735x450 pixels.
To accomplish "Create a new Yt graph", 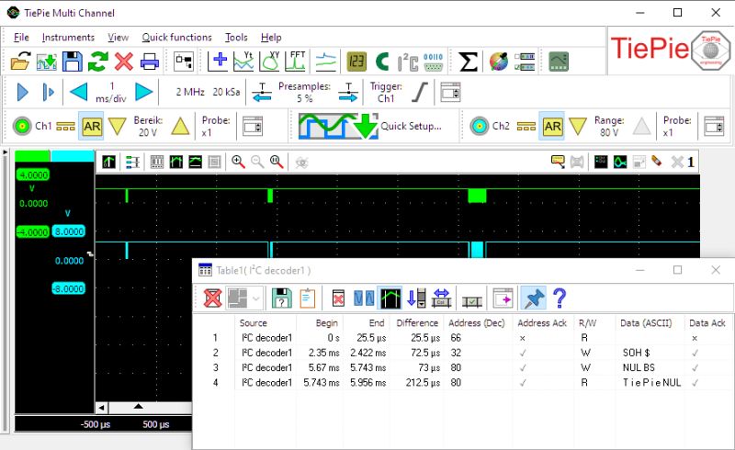I will pyautogui.click(x=243, y=62).
